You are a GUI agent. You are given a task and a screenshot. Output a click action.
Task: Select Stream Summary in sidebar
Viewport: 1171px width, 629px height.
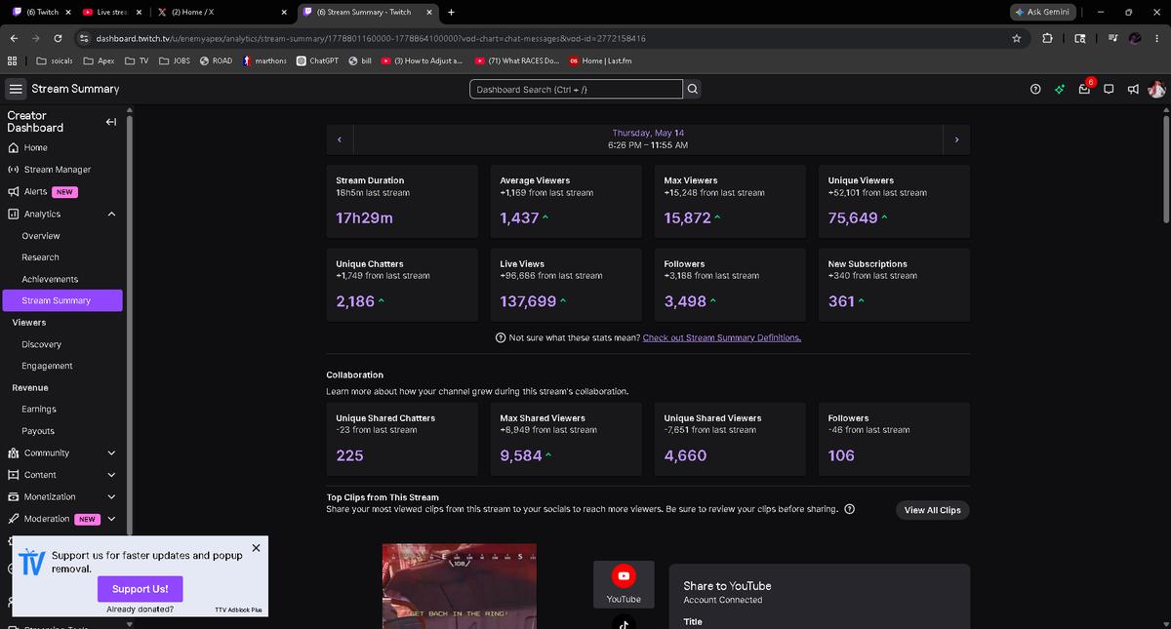click(62, 300)
